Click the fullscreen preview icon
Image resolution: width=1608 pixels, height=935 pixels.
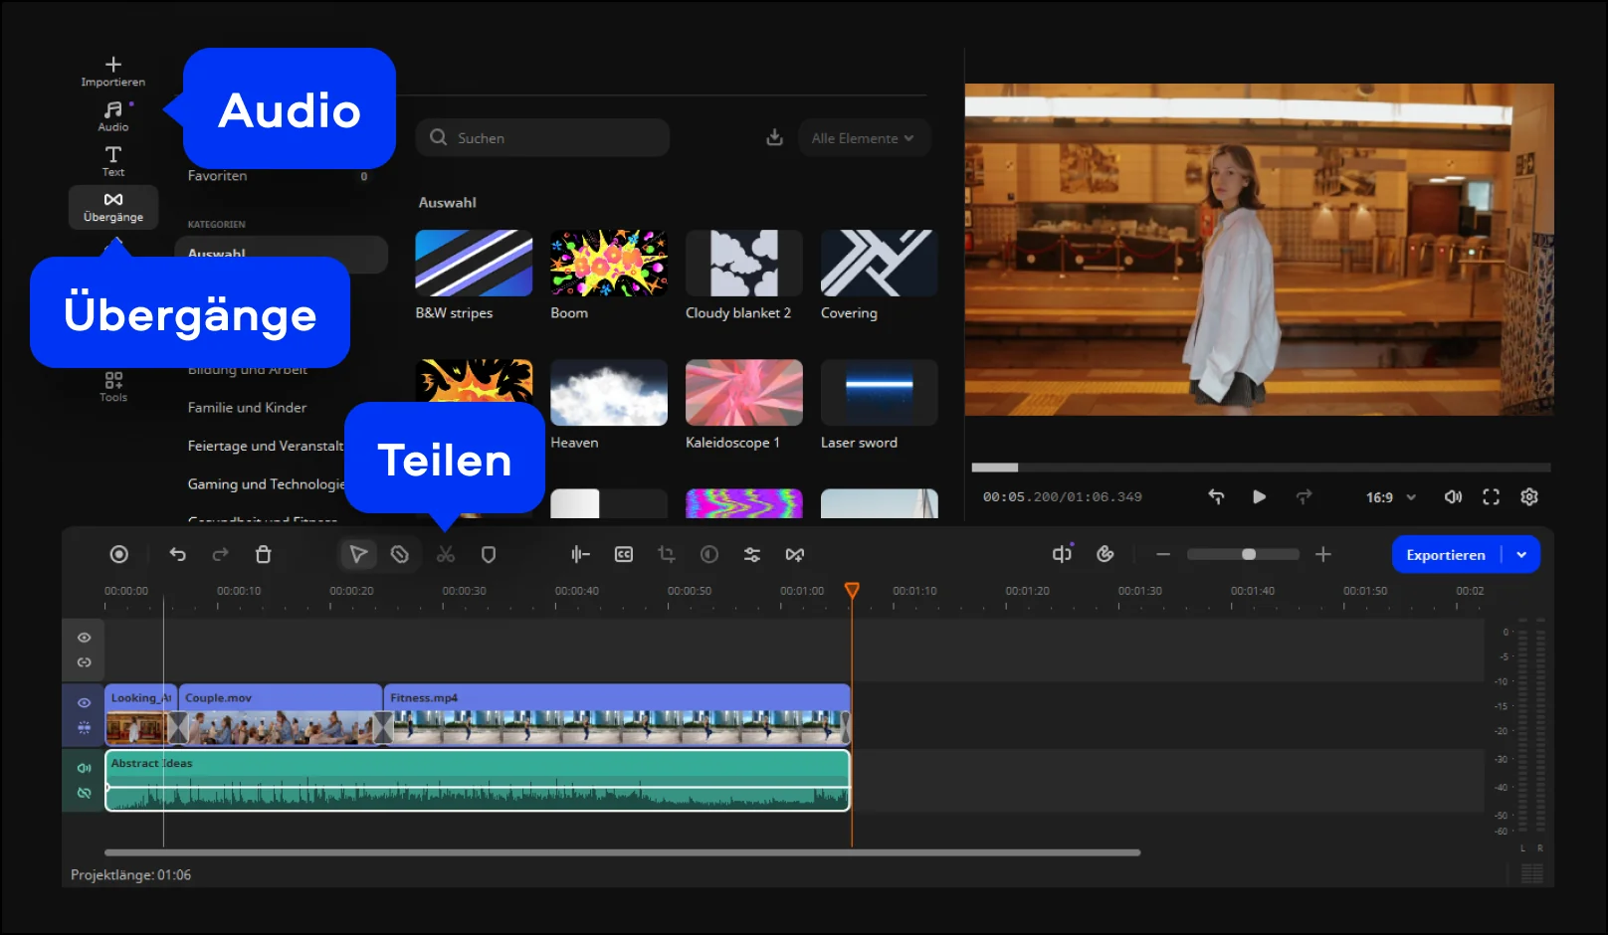pos(1491,496)
